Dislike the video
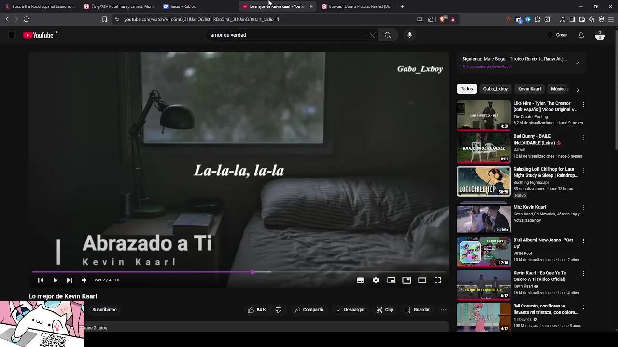Screen dimensions: 618x347 tap(279, 310)
